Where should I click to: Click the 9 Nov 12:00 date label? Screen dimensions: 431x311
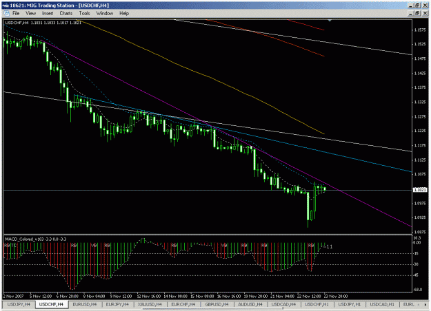[121, 296]
